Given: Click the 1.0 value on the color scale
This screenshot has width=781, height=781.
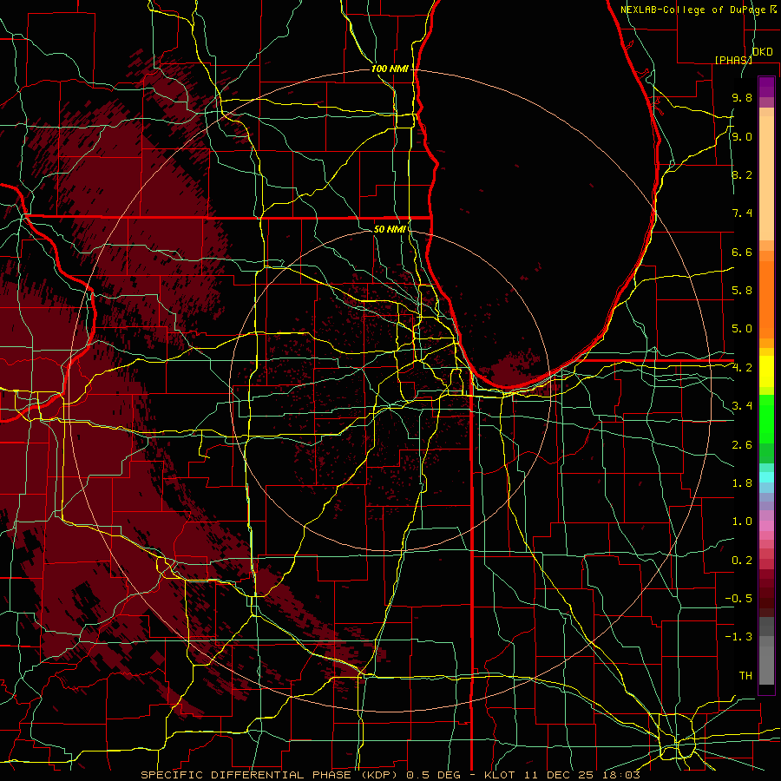Looking at the screenshot, I should (x=742, y=522).
